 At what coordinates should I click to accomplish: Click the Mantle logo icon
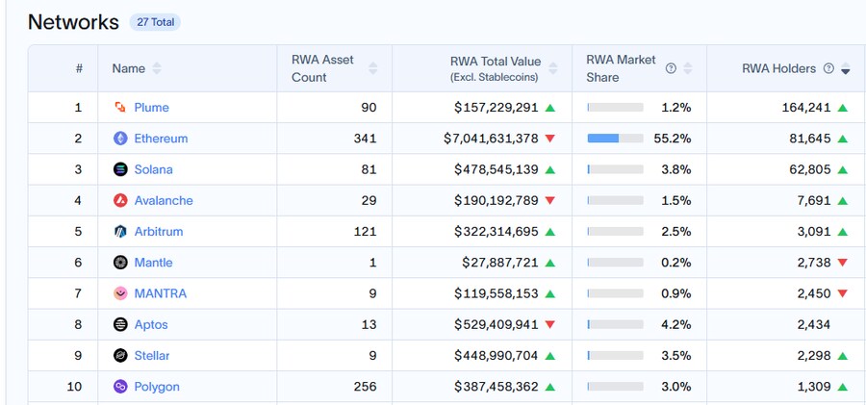(x=120, y=263)
